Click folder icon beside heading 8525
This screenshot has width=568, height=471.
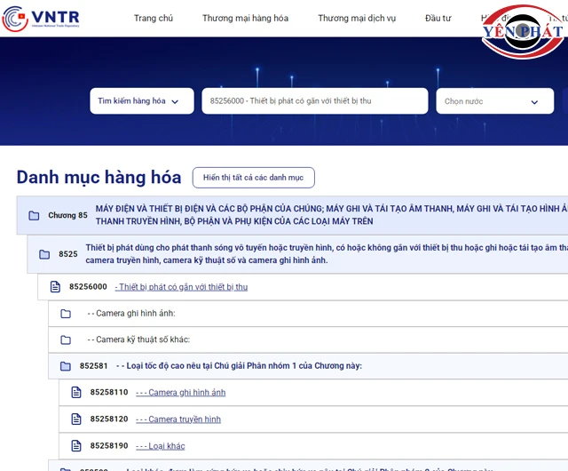44,254
